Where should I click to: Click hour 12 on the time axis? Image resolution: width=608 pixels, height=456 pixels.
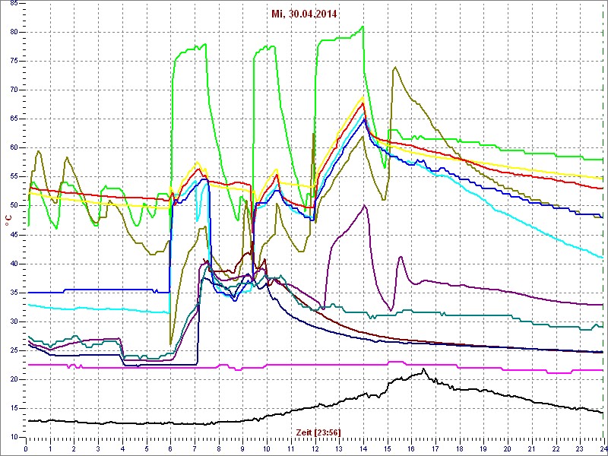pos(315,448)
